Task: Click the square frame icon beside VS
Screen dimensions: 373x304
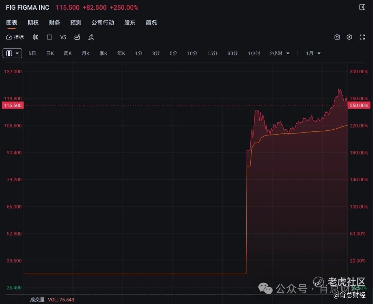Action: coord(49,37)
